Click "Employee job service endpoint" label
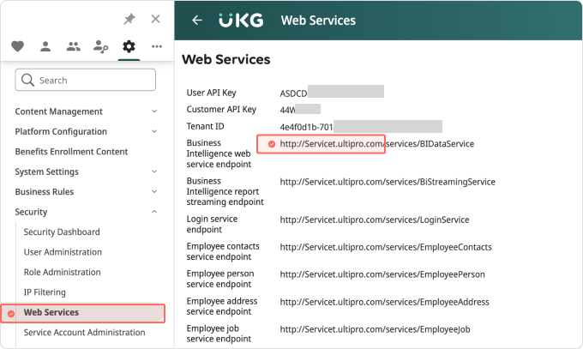 pos(219,334)
